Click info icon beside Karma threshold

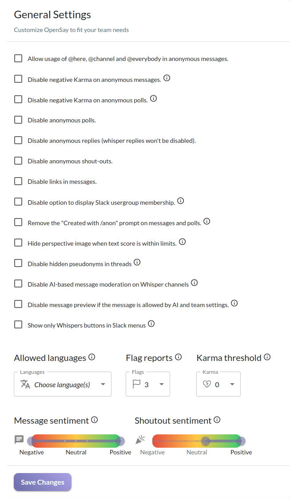tap(267, 357)
